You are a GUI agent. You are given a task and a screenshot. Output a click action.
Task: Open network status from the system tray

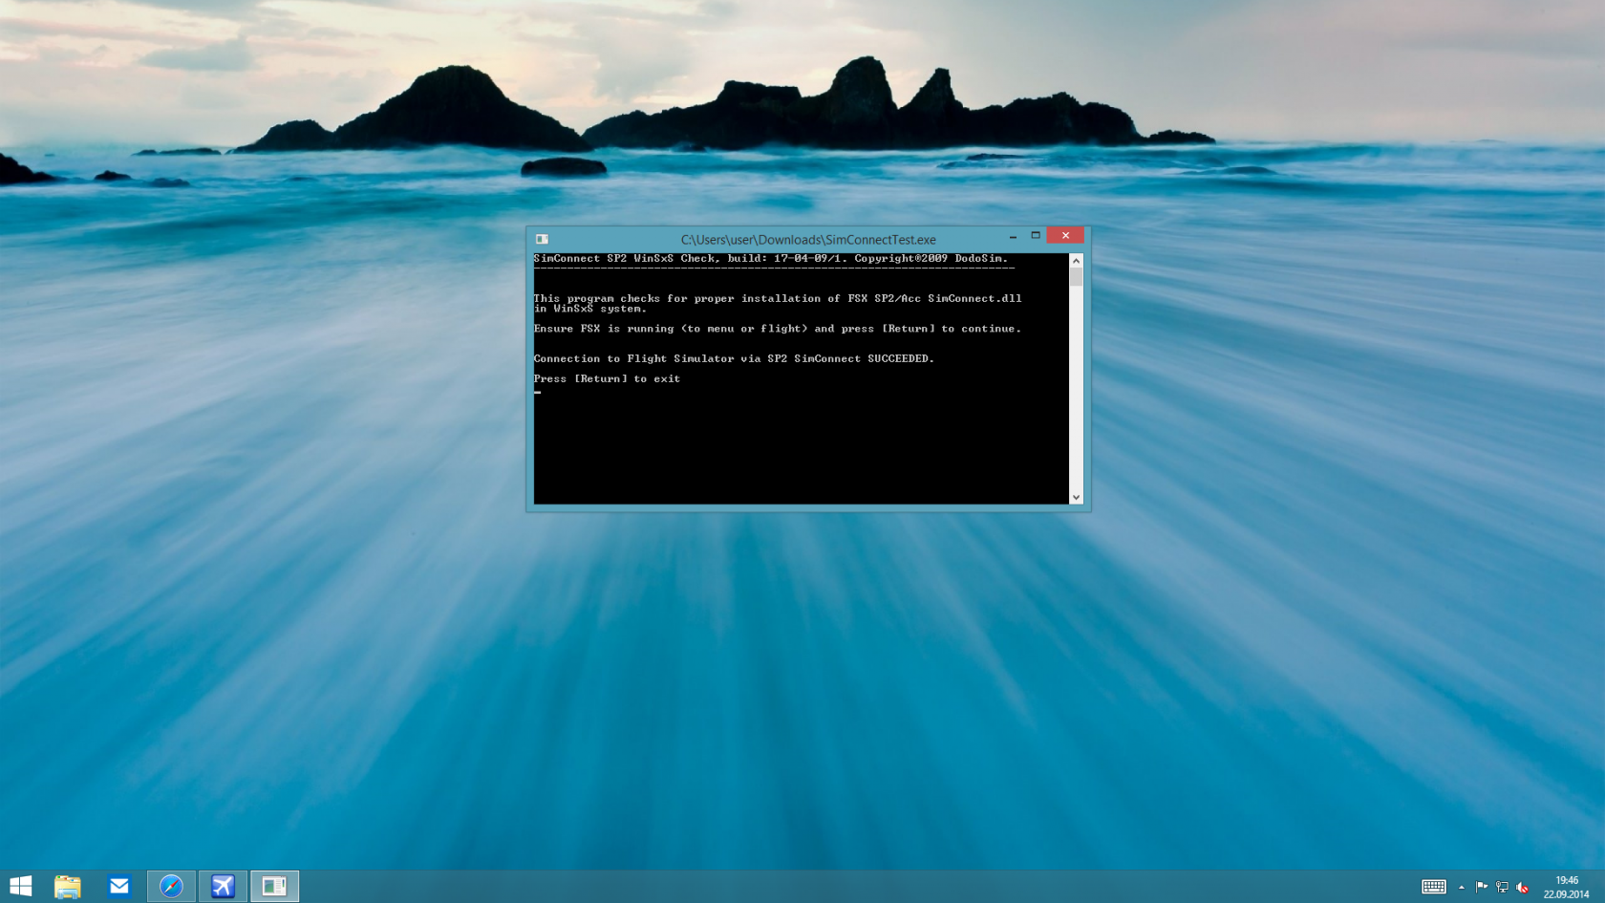pyautogui.click(x=1503, y=886)
